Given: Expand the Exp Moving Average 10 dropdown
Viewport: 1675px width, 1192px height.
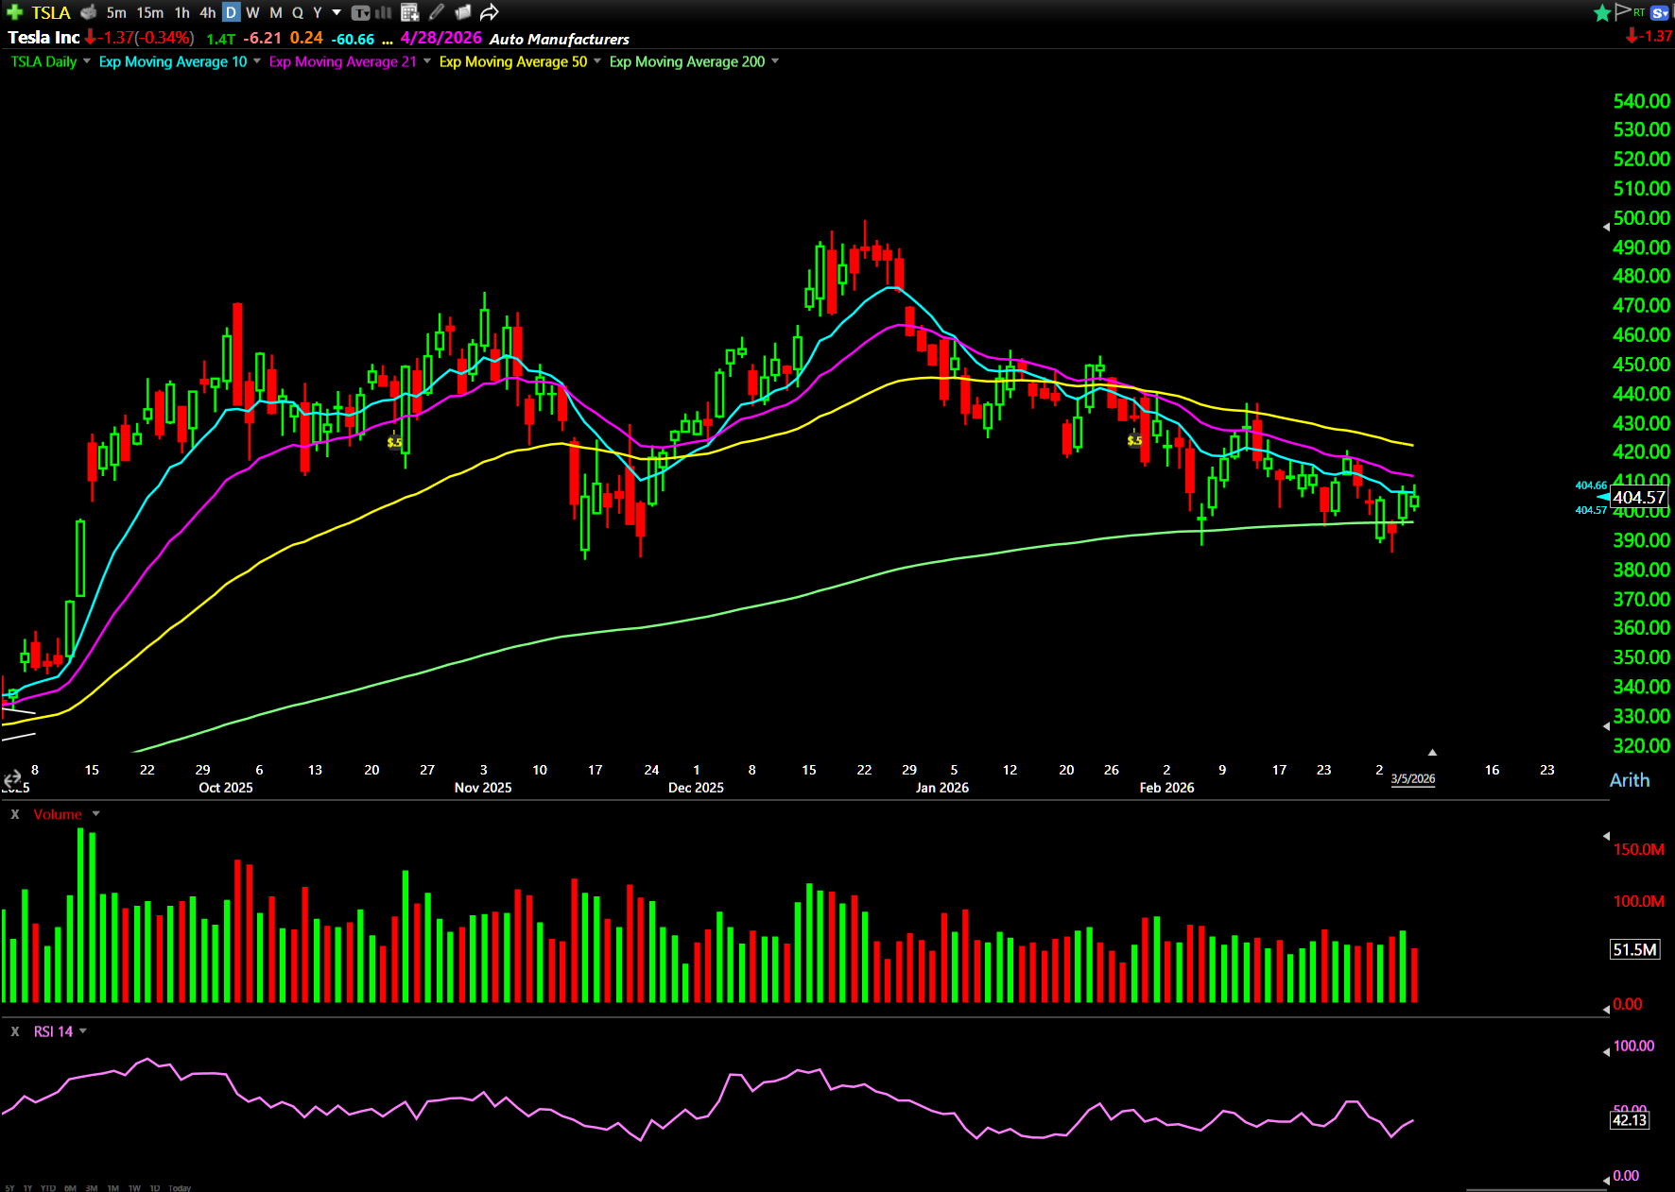Looking at the screenshot, I should [x=257, y=61].
